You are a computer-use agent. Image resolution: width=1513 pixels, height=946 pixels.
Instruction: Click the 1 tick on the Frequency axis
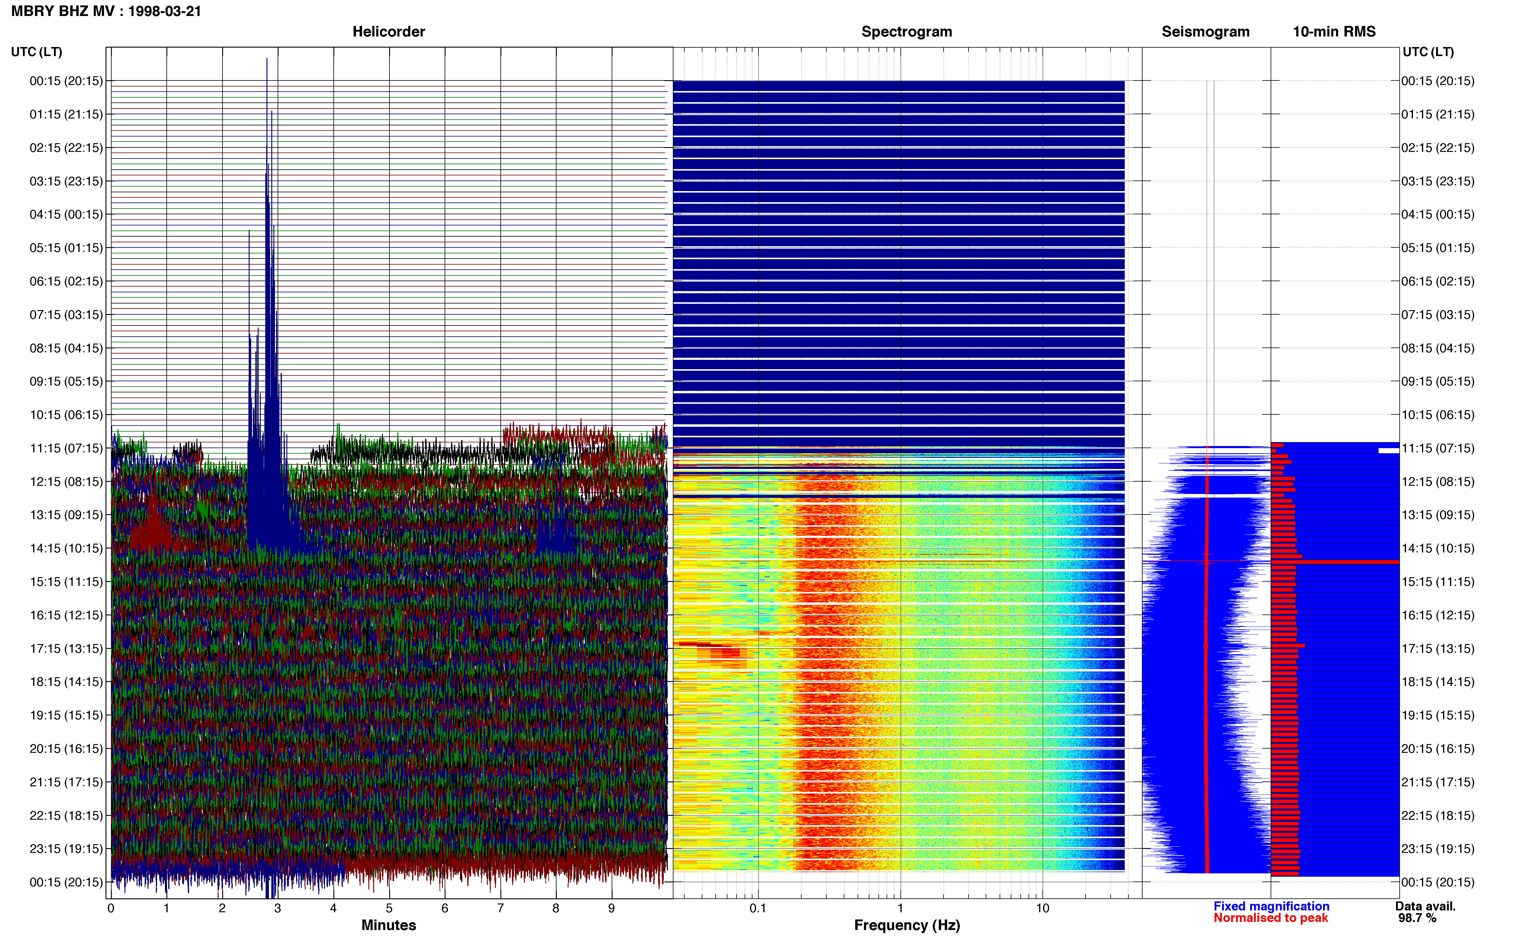[900, 908]
